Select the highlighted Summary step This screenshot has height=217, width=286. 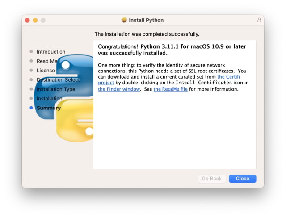[x=49, y=108]
